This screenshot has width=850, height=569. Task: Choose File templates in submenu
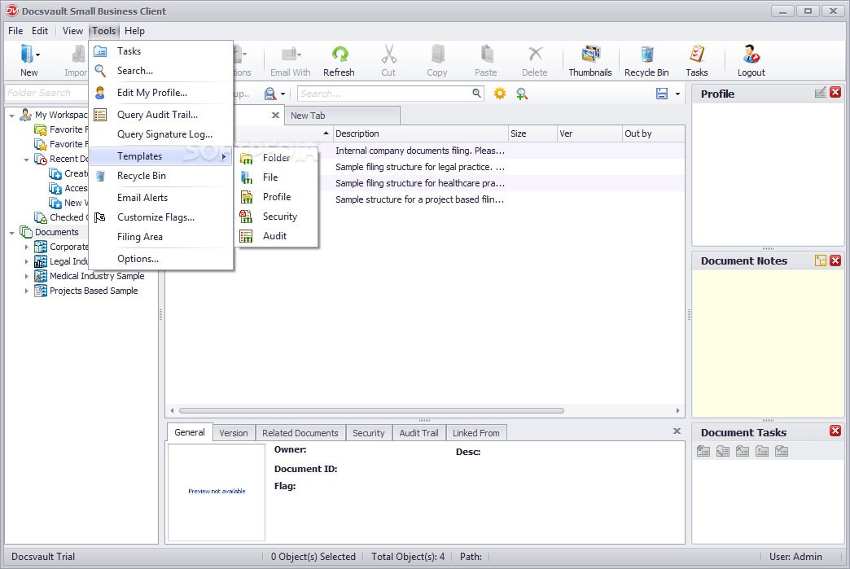pyautogui.click(x=277, y=177)
